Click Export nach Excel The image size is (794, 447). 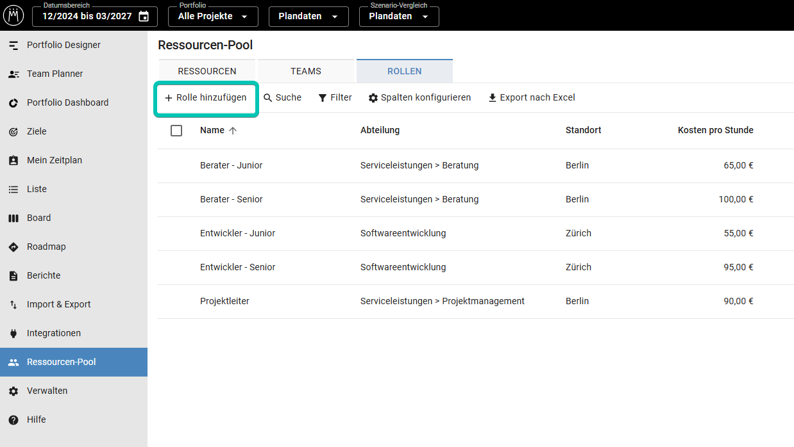pos(532,98)
